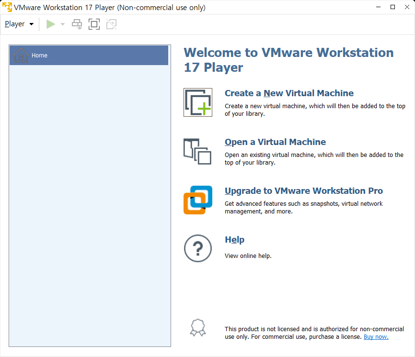
Task: Click text 'This product is not licensed'
Action: click(x=262, y=329)
